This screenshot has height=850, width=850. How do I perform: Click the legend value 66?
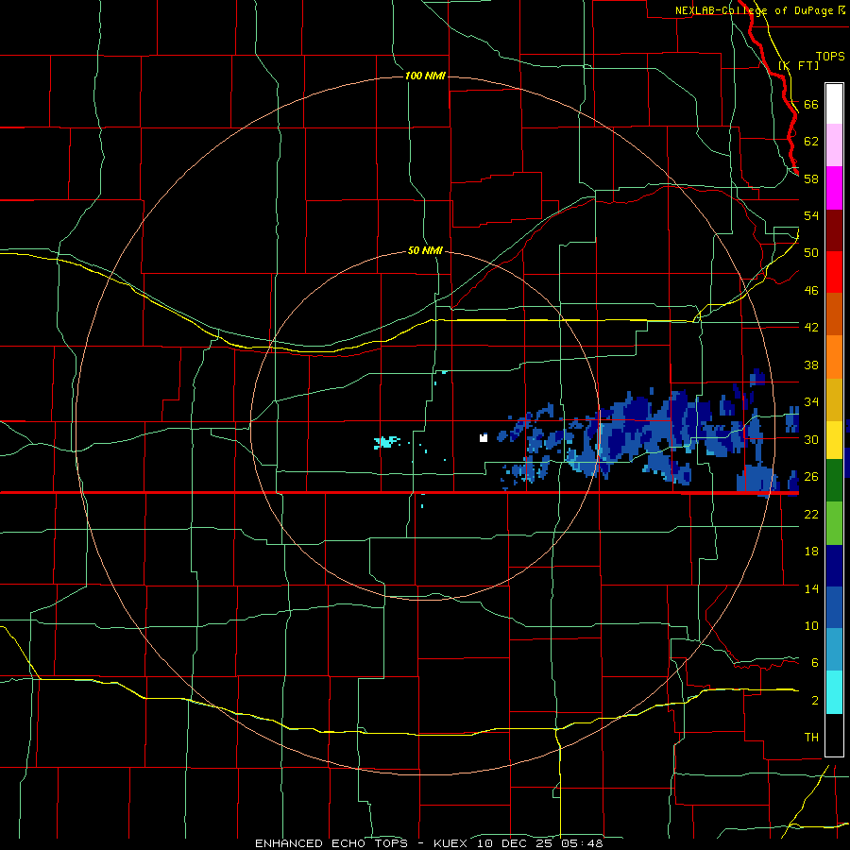pos(811,104)
